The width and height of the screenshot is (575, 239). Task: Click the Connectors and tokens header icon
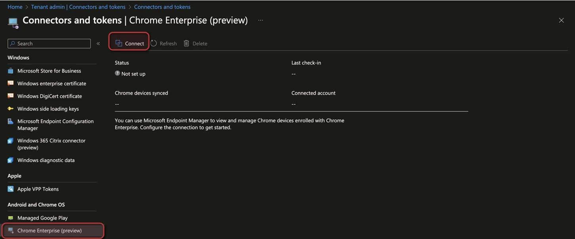pyautogui.click(x=13, y=23)
